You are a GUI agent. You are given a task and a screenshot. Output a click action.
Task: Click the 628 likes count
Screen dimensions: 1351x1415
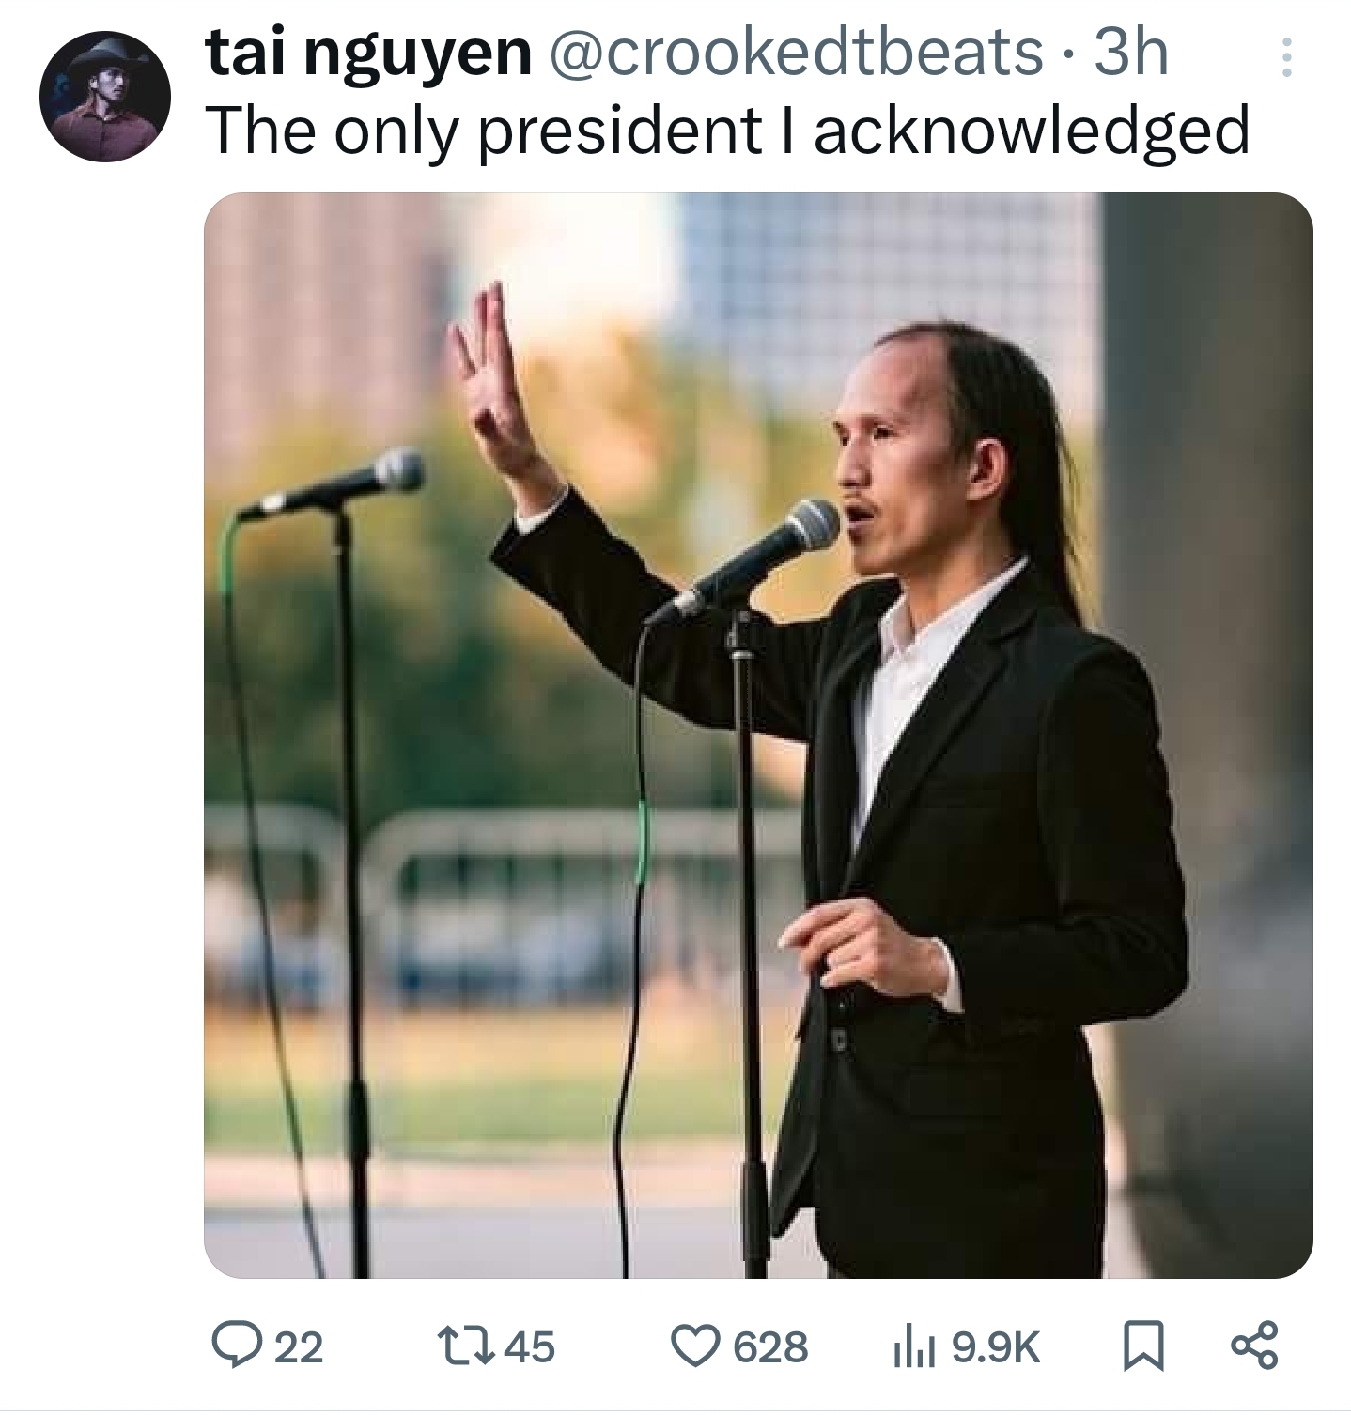tap(770, 1348)
